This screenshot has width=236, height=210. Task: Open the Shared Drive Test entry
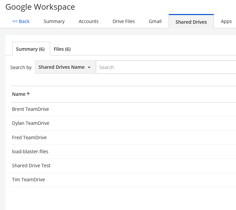123,166
